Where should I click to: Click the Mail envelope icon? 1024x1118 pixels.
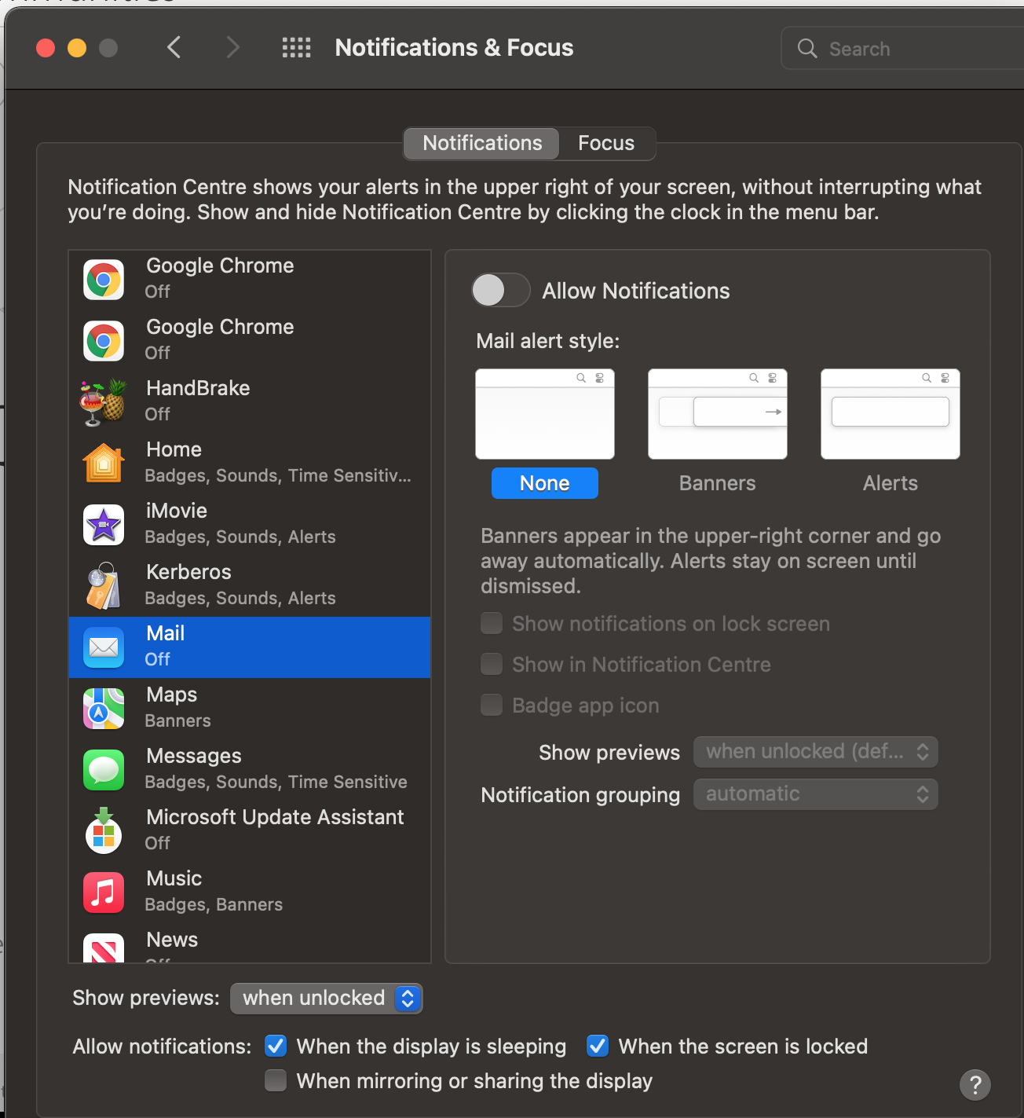(x=104, y=647)
